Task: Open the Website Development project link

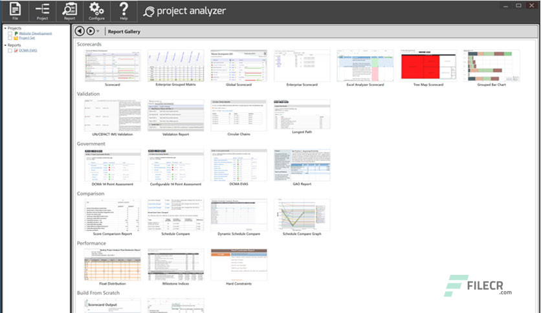Action: click(x=35, y=34)
